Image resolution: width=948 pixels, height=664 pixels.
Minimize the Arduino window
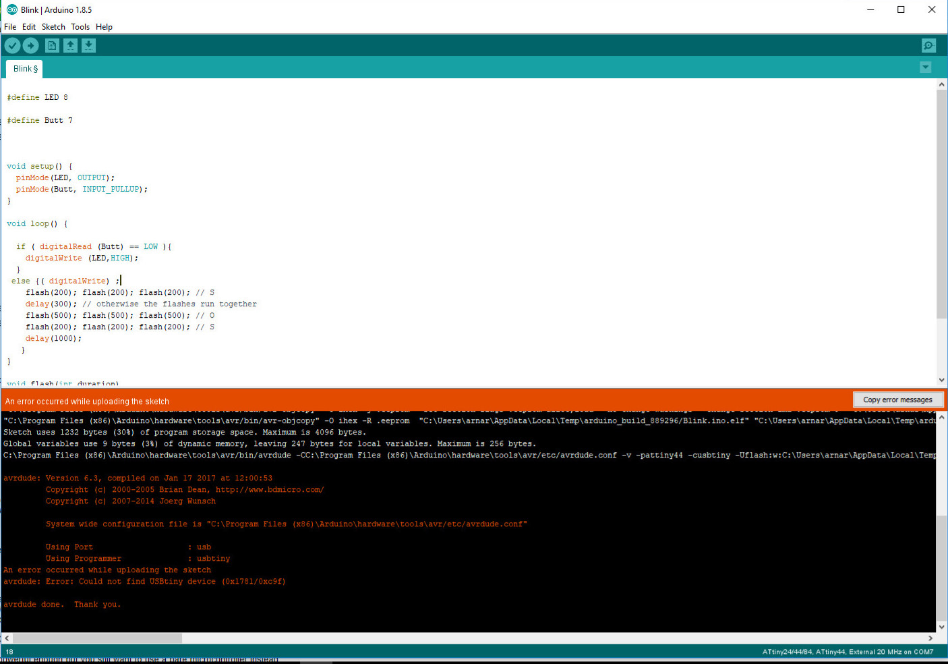coord(870,9)
